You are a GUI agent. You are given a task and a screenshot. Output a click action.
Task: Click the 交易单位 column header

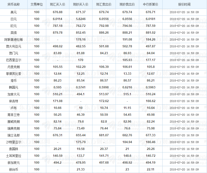[x=37, y=5]
